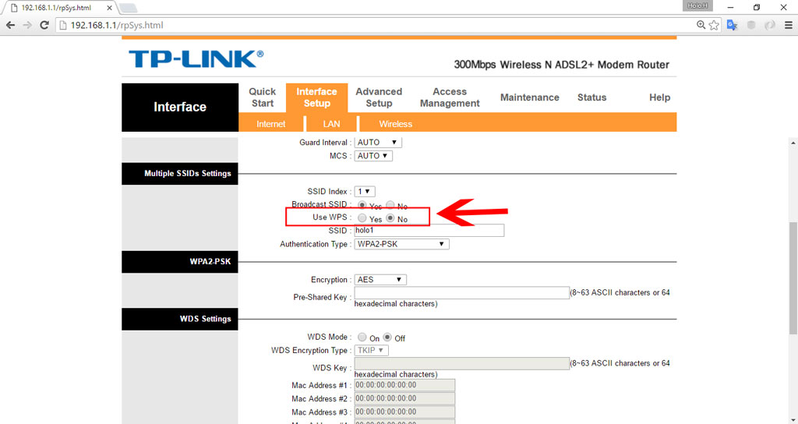Click the Mac Address #3 field
Screen dimensions: 798x424
(x=404, y=412)
